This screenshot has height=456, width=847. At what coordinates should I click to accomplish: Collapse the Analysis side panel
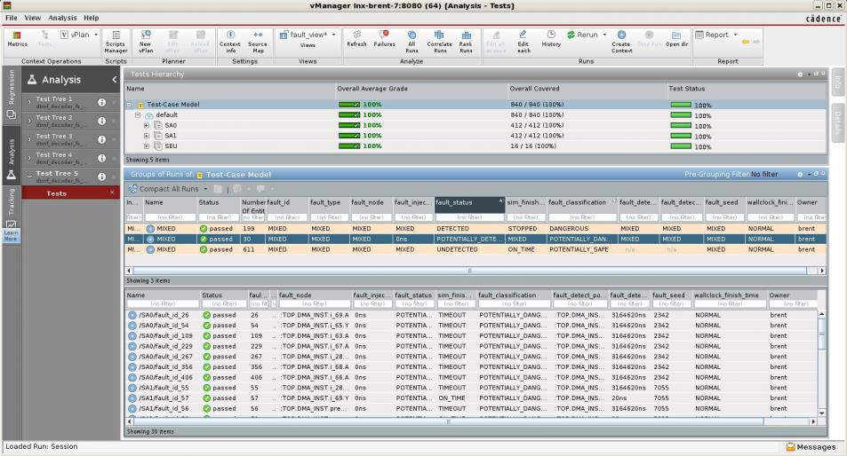pos(115,80)
